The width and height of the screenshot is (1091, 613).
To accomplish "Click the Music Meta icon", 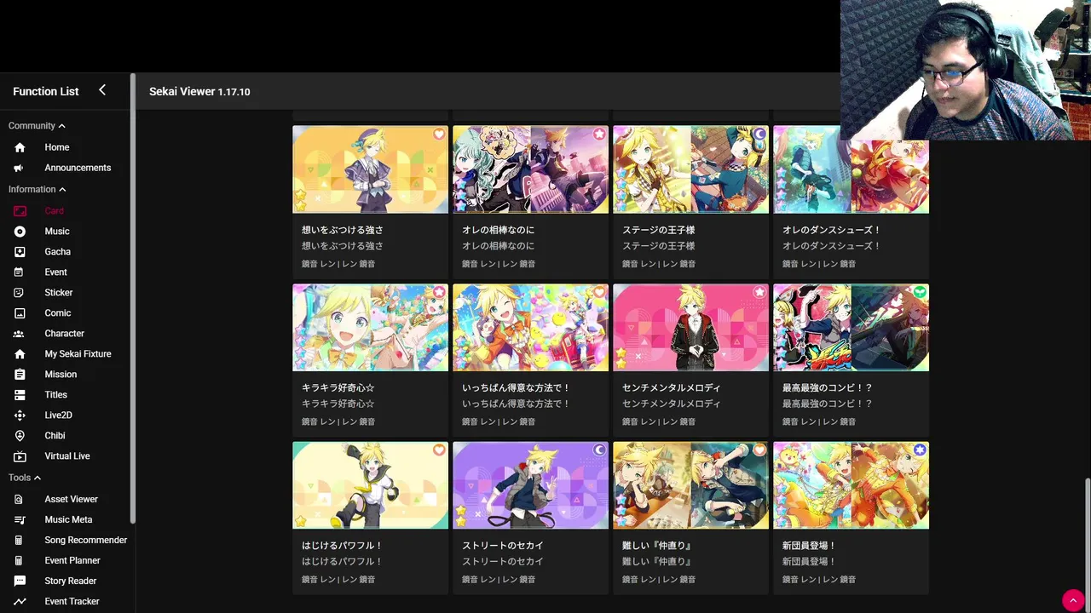I will tap(20, 519).
